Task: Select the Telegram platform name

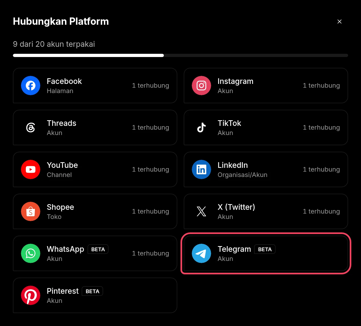Action: (x=234, y=249)
